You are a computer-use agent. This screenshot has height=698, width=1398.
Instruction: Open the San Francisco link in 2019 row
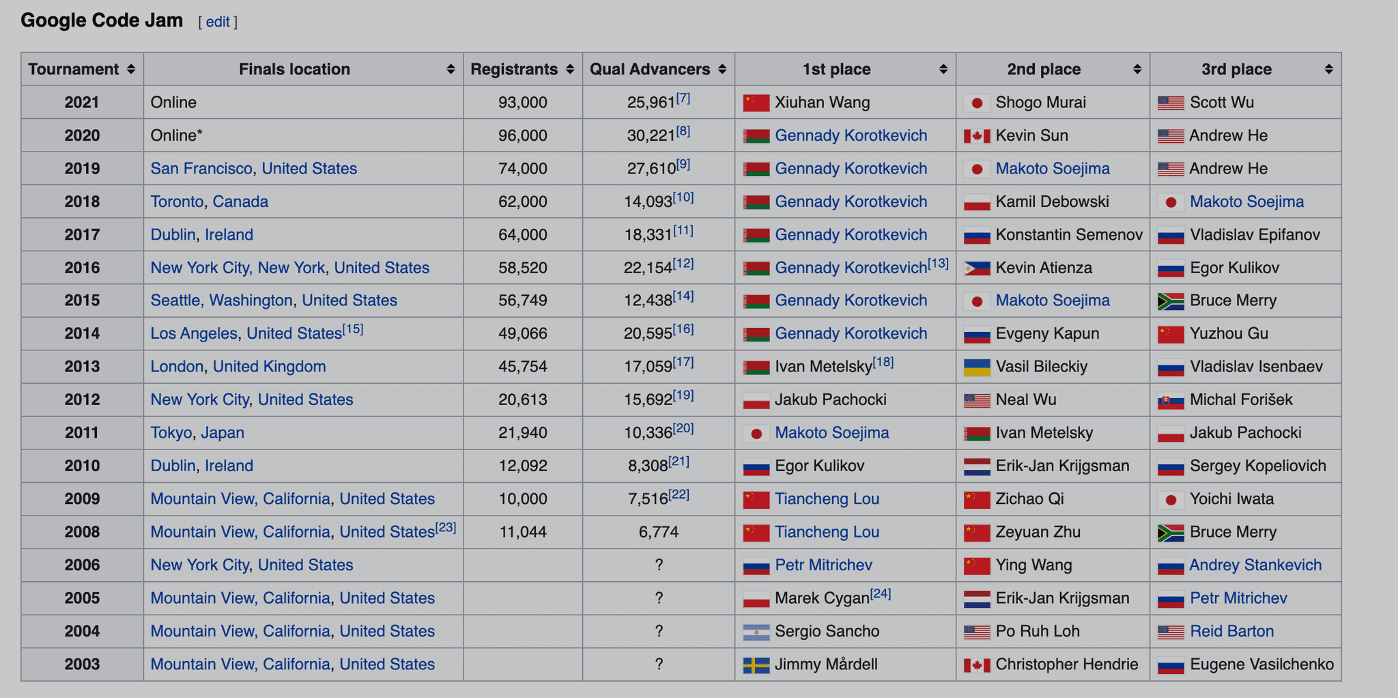tap(201, 169)
